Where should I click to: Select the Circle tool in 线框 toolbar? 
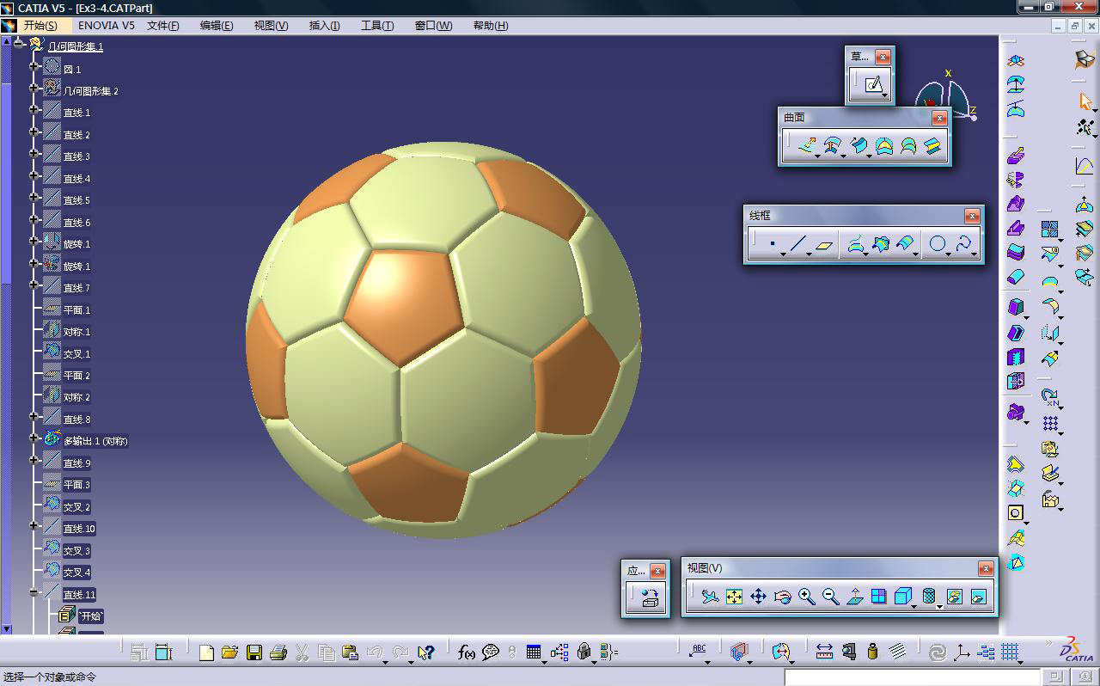coord(937,245)
